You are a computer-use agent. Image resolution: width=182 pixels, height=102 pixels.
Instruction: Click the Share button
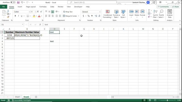tap(175, 7)
